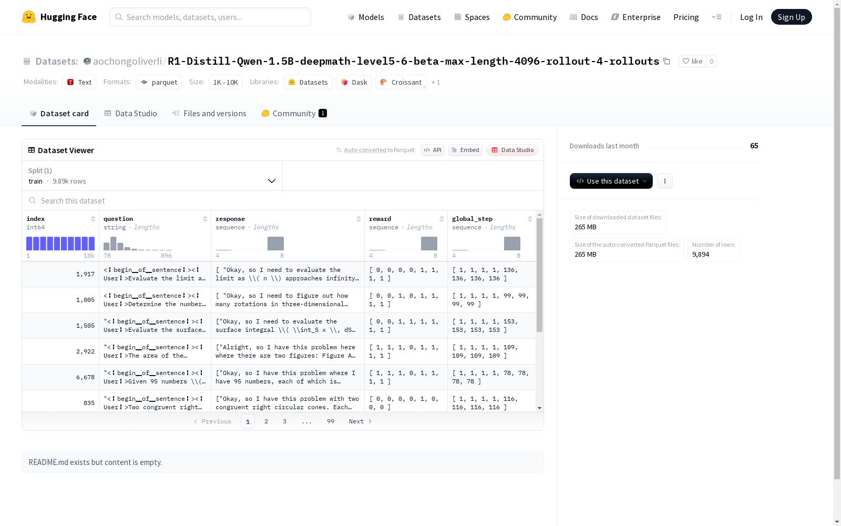This screenshot has width=841, height=526.
Task: Select the Text modality tag
Action: (79, 82)
